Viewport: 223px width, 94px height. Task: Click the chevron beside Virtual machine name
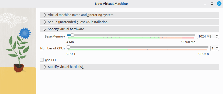pyautogui.click(x=45, y=15)
